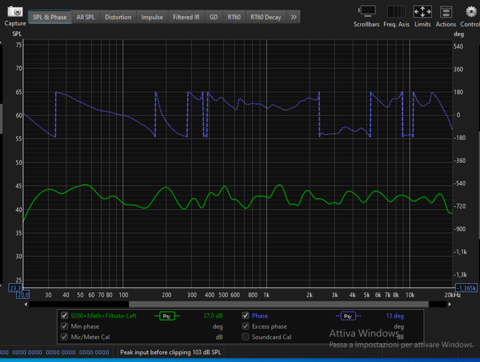Click the Capture camera icon
This screenshot has height=362, width=480.
[14, 12]
